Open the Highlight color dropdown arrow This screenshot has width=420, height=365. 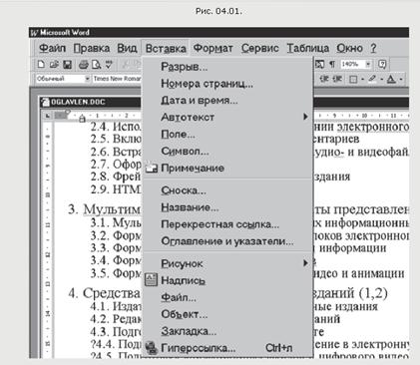pos(382,79)
